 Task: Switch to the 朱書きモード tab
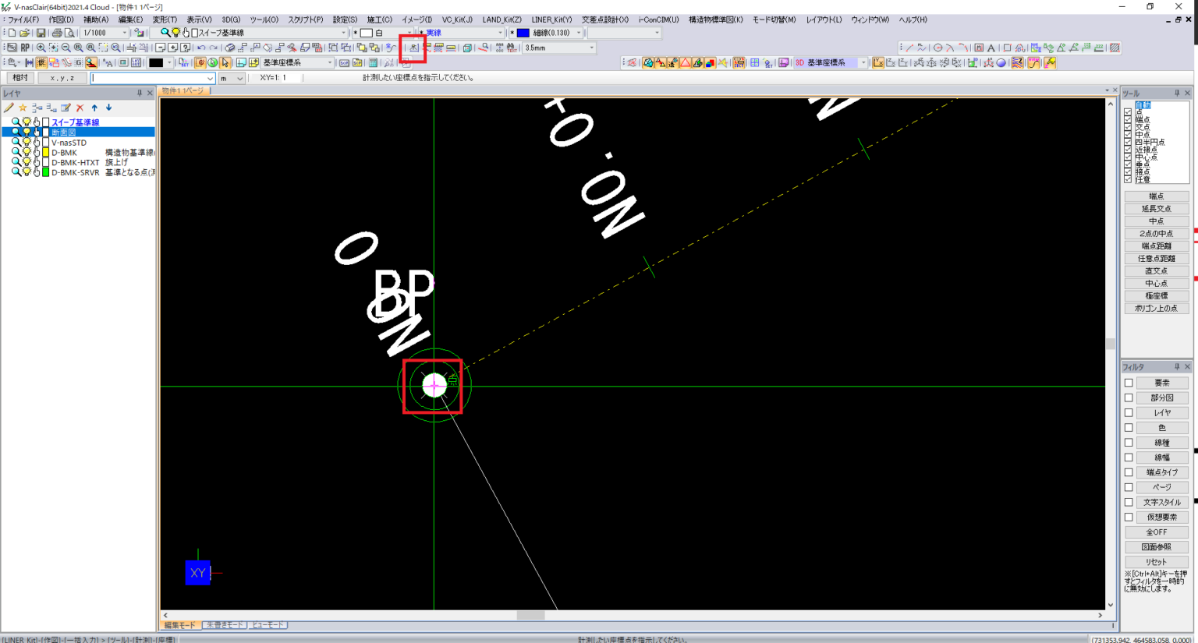coord(224,624)
